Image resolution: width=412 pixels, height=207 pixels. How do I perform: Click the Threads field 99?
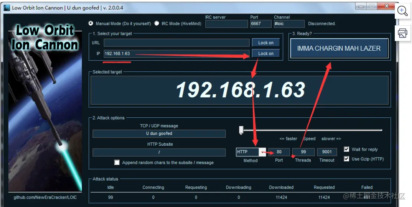303,152
